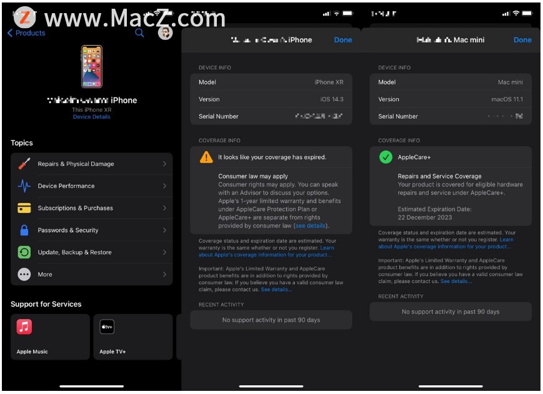The height and width of the screenshot is (394, 543).
Task: Expand Device Performance chevron
Action: click(164, 185)
